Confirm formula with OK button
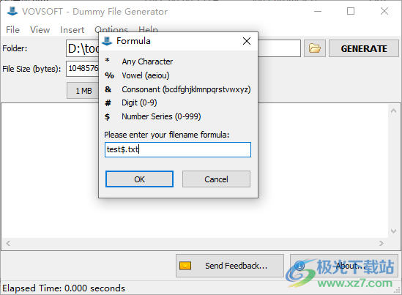Screen dimensions: 402x295 (139, 179)
